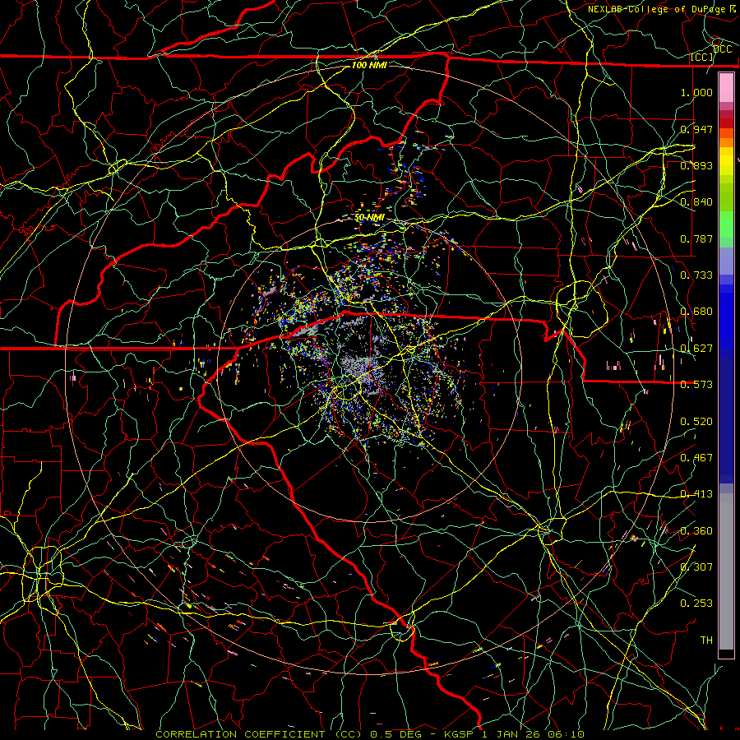
Task: Click the 0.627 scale value
Action: [696, 348]
